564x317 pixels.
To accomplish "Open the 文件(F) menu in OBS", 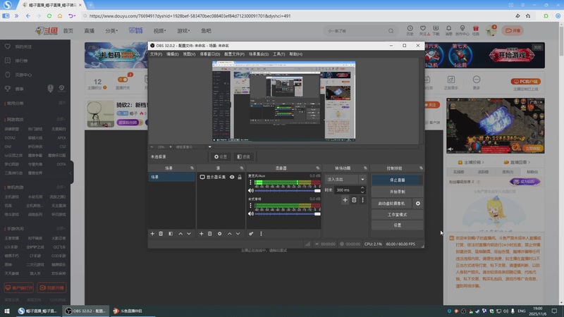I will (x=156, y=54).
